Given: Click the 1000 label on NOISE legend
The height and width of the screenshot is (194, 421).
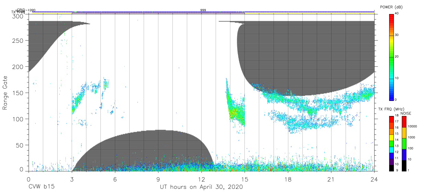Looking at the screenshot, I should pyautogui.click(x=411, y=137).
